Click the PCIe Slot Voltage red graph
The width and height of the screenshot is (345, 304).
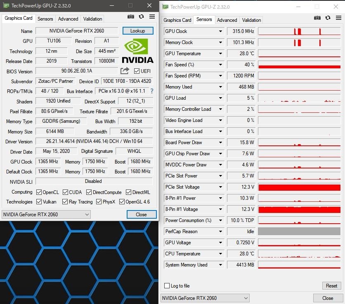click(x=299, y=187)
